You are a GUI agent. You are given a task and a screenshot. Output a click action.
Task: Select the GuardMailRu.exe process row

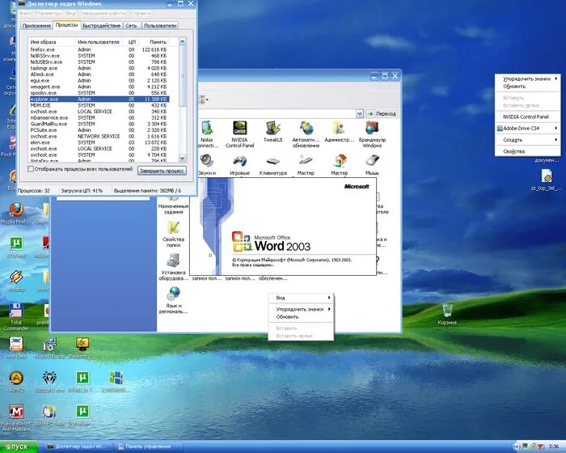(x=99, y=124)
